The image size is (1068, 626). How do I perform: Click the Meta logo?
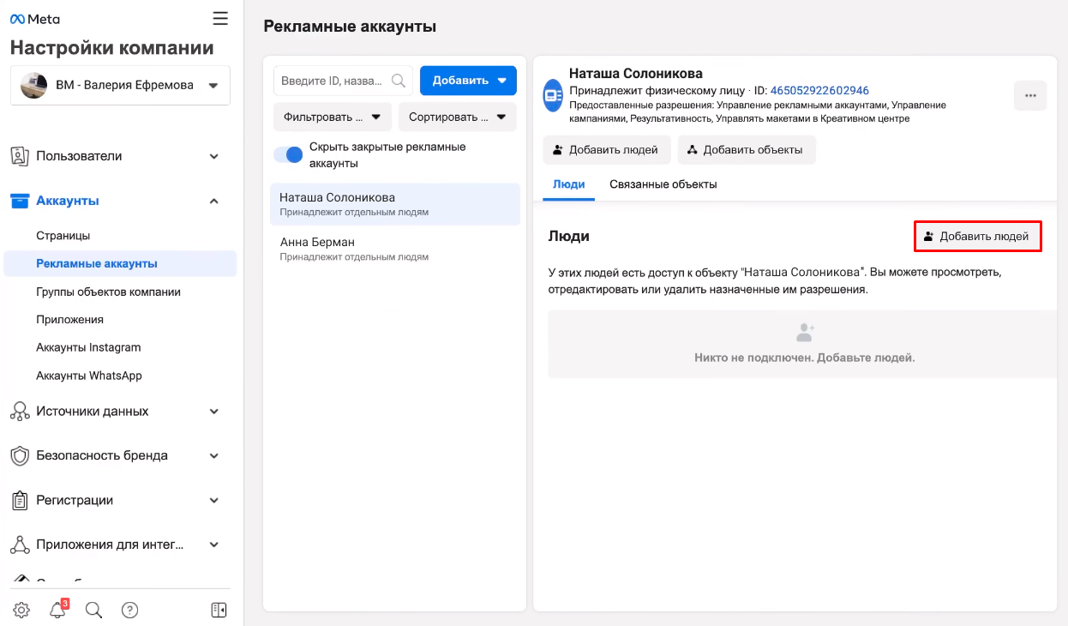[x=35, y=19]
